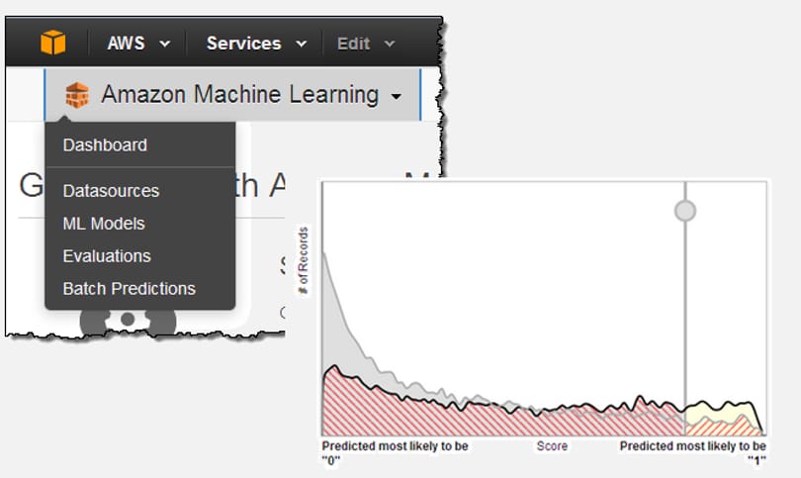Screen dimensions: 801x478
Task: Open the AWS dropdown chevron
Action: click(x=164, y=44)
